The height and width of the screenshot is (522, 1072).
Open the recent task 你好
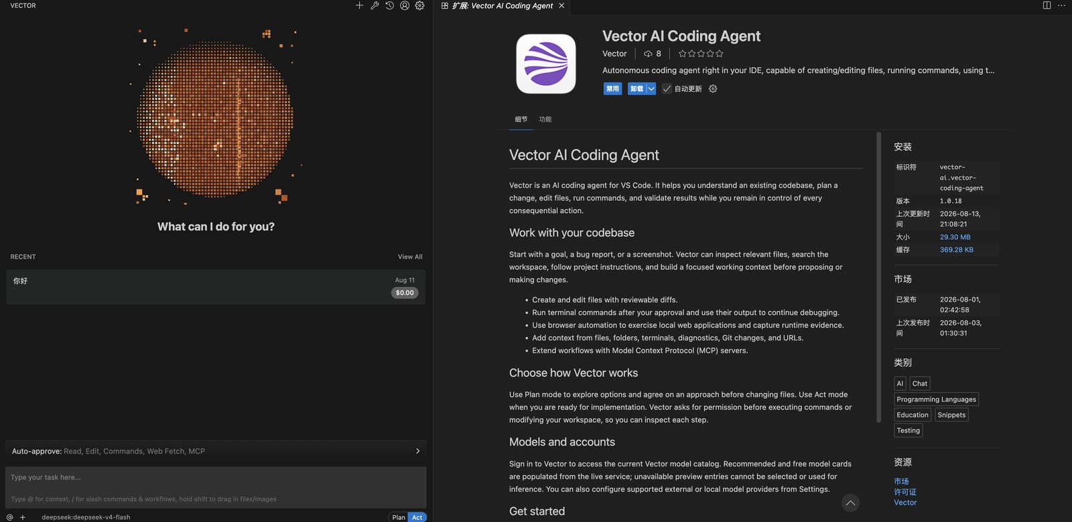(x=216, y=287)
